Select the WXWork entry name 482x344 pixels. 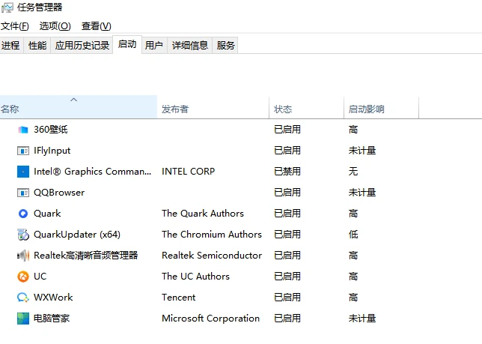pos(53,298)
